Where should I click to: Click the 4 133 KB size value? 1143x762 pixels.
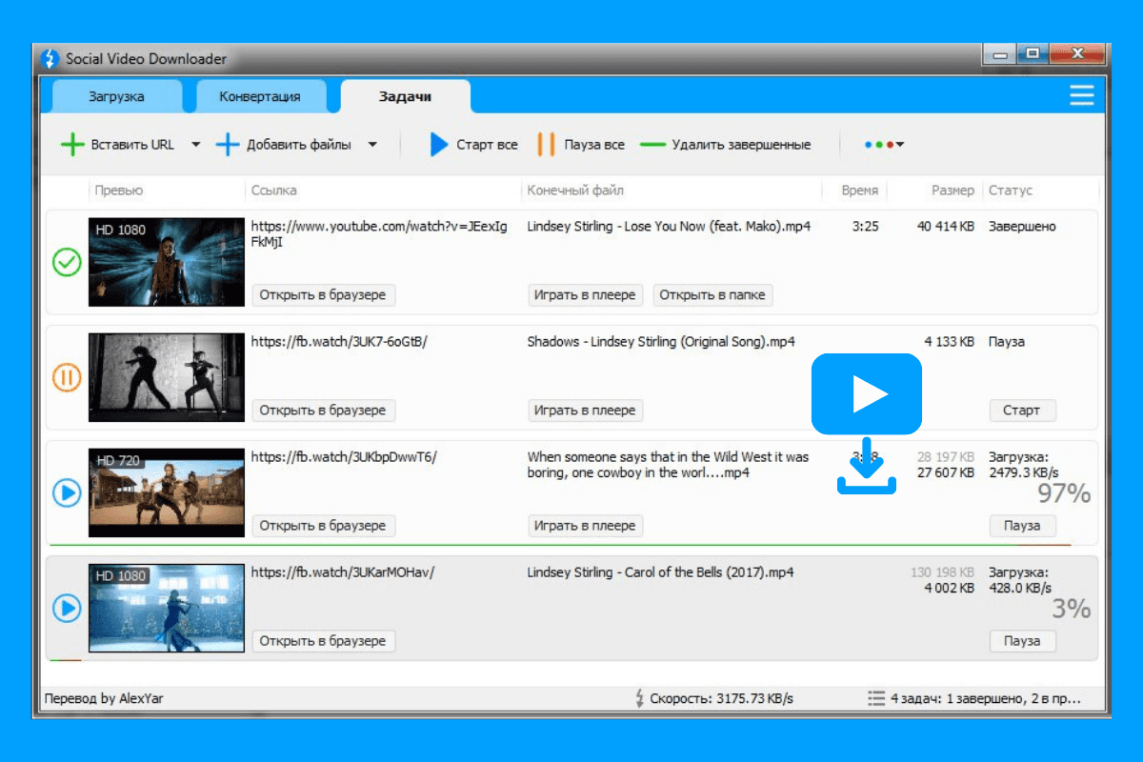pyautogui.click(x=950, y=342)
